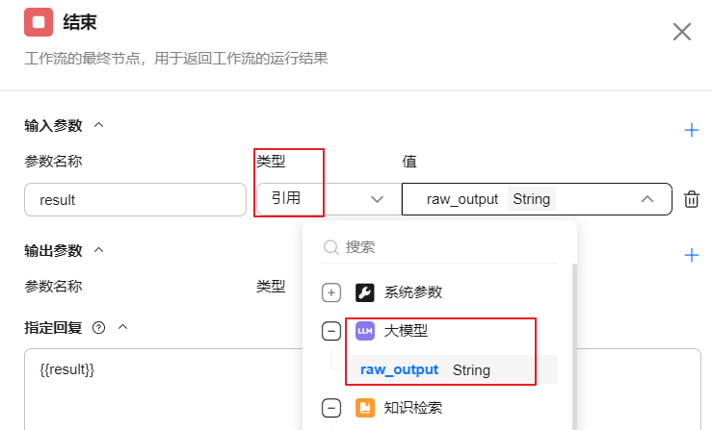Viewport: 712px width, 430px height.
Task: Click the purple 大模型 LLM icon
Action: (x=365, y=331)
